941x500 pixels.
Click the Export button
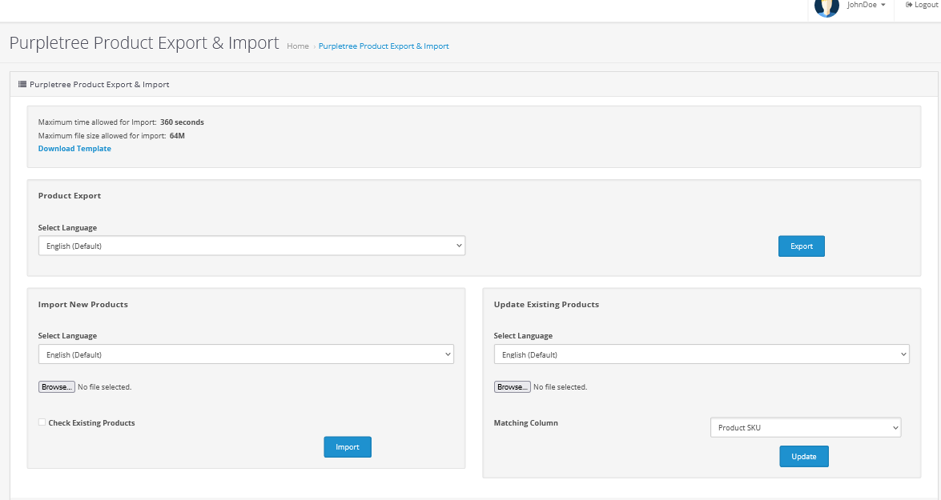pyautogui.click(x=801, y=246)
